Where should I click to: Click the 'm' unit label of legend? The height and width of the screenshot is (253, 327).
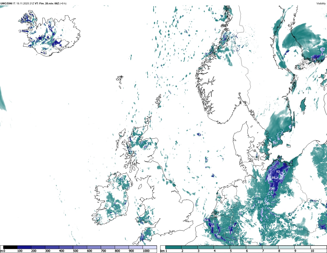pyautogui.click(x=2, y=251)
